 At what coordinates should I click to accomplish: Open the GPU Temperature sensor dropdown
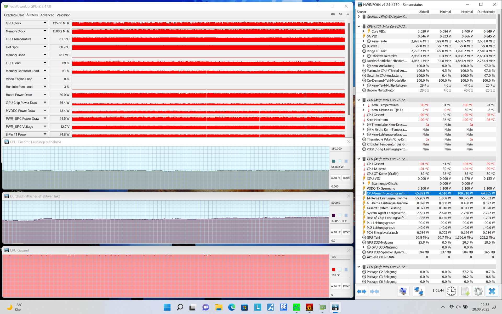pos(45,39)
